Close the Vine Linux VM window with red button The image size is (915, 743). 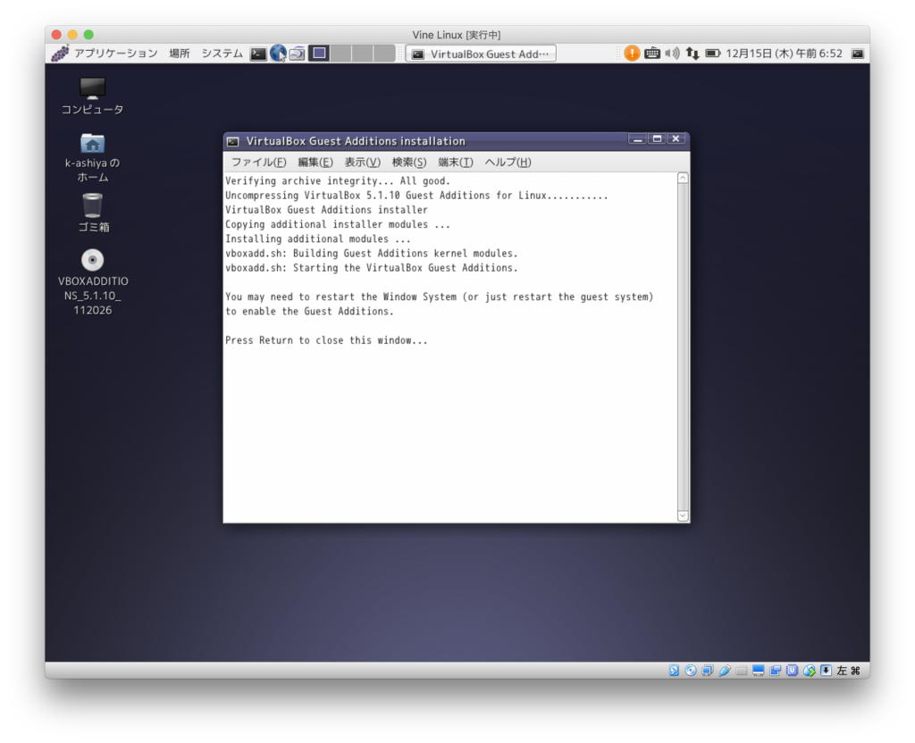click(56, 35)
